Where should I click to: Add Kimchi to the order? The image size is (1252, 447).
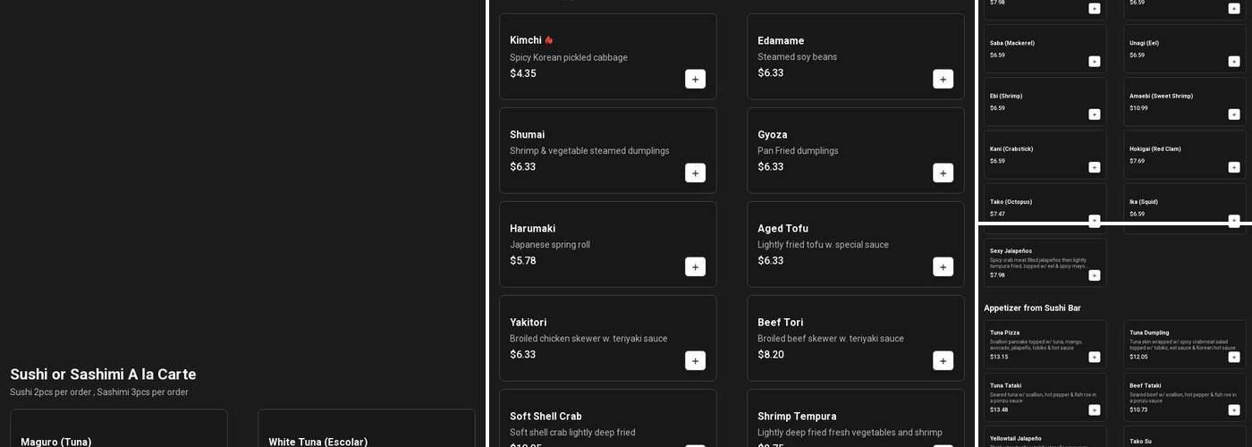695,79
